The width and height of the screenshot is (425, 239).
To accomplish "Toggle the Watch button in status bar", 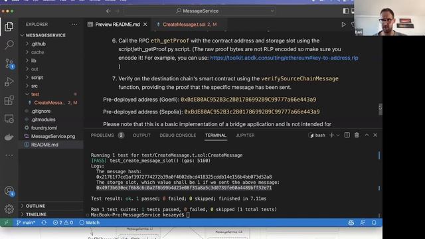I will point(90,222).
